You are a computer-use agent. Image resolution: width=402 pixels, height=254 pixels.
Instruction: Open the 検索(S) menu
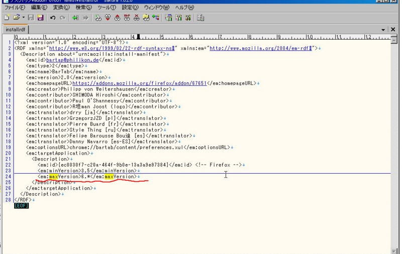tap(83, 8)
